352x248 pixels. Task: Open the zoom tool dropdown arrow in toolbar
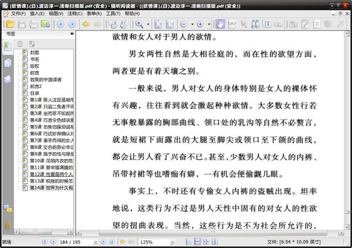148,24
